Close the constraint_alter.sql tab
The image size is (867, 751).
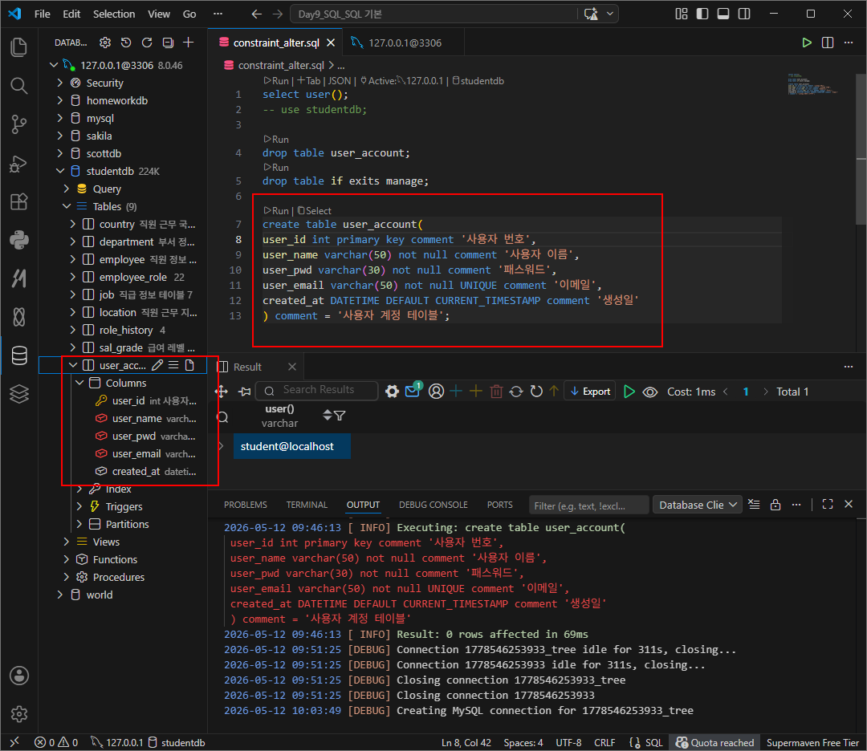tap(331, 43)
